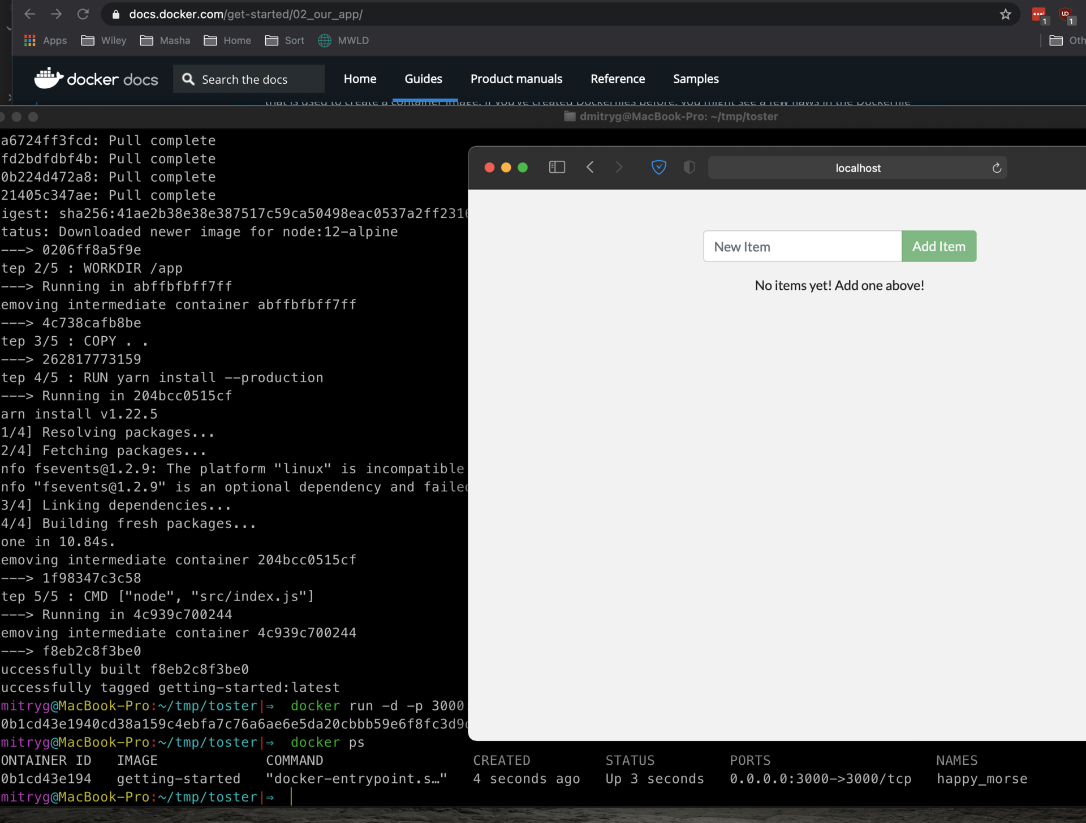
Task: Go back in Chrome browser
Action: (x=29, y=14)
